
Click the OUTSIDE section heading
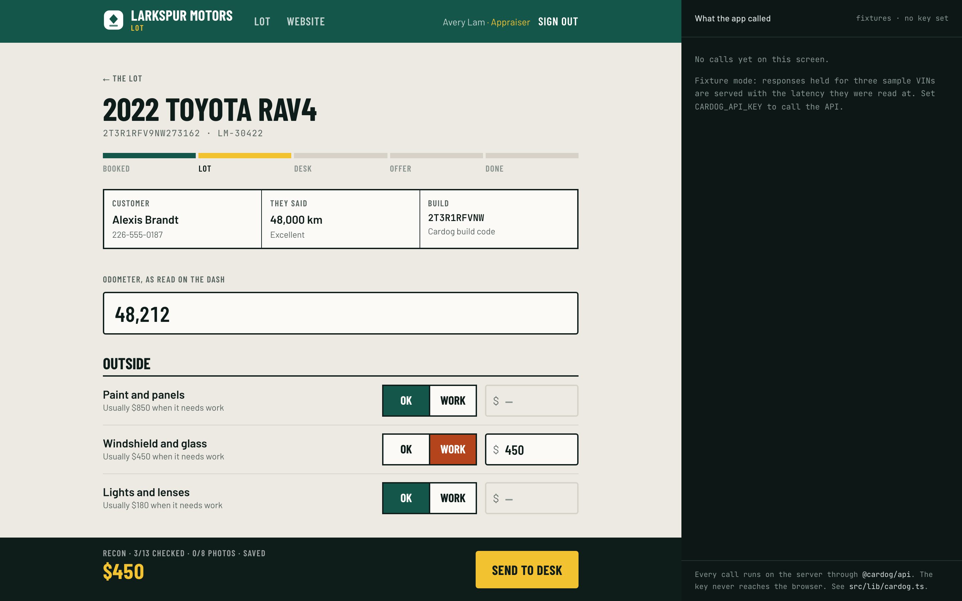pos(126,364)
